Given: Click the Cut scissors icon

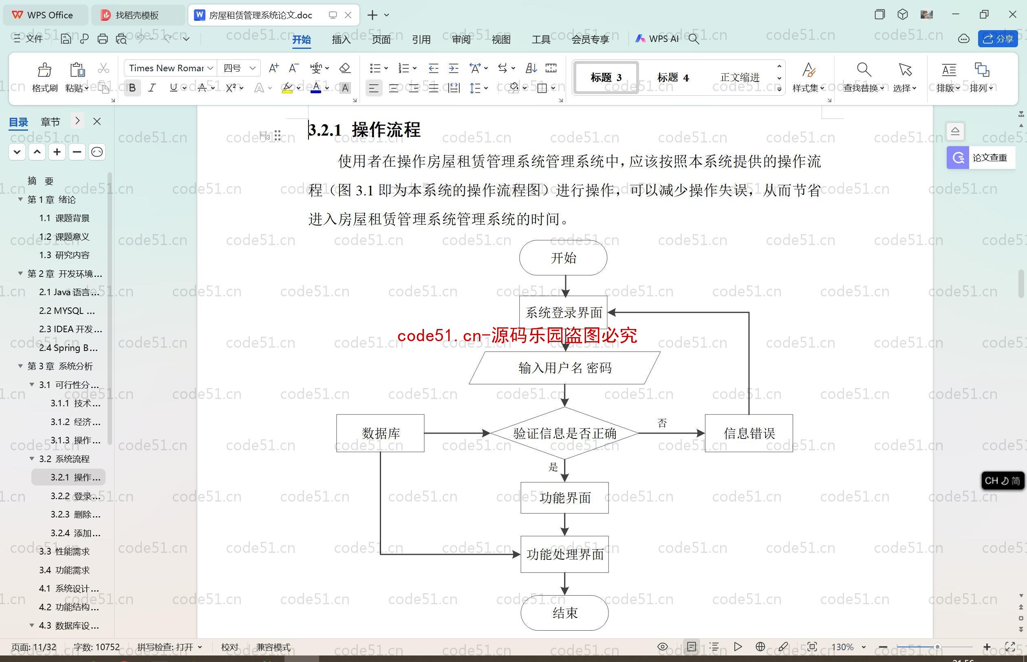Looking at the screenshot, I should click(x=103, y=68).
